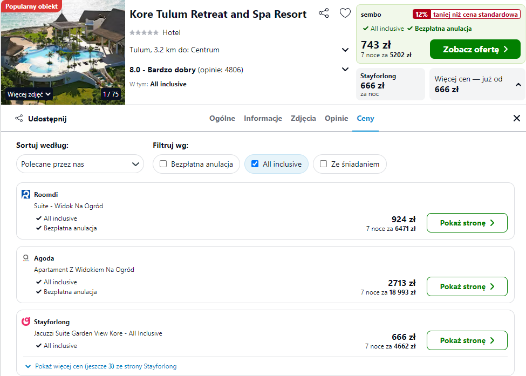Open the Polecane przez nas sort dropdown
The width and height of the screenshot is (526, 376).
coord(80,164)
